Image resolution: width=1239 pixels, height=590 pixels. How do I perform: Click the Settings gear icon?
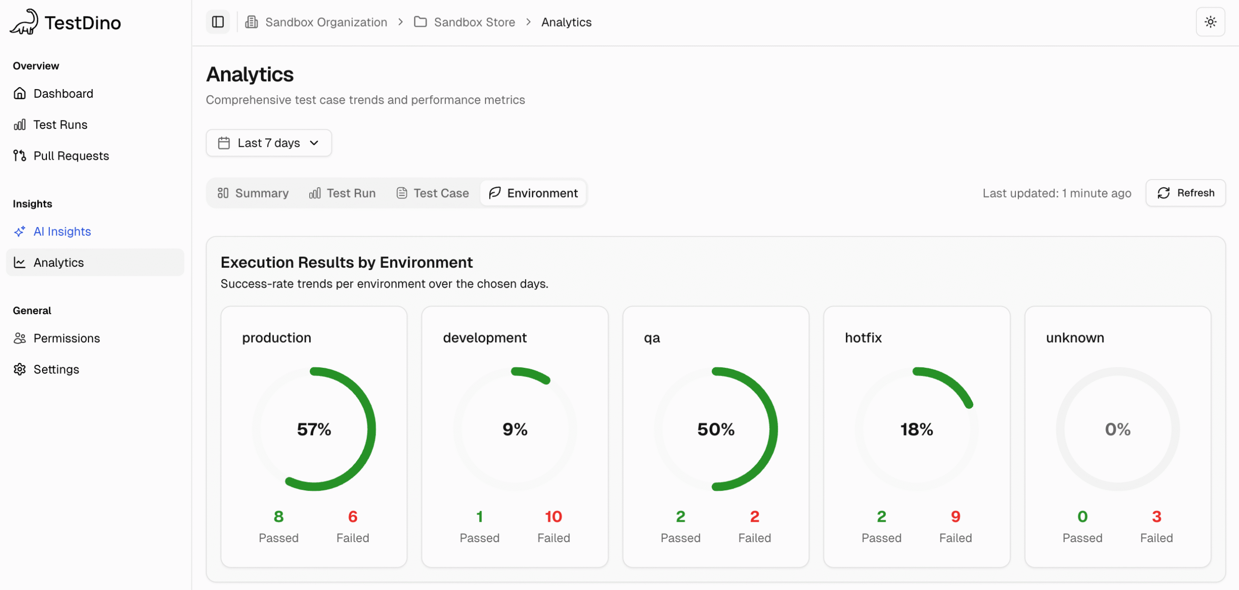pos(20,369)
